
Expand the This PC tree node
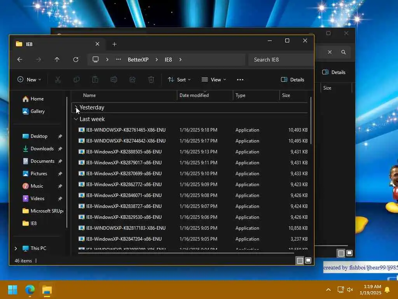coord(16,248)
